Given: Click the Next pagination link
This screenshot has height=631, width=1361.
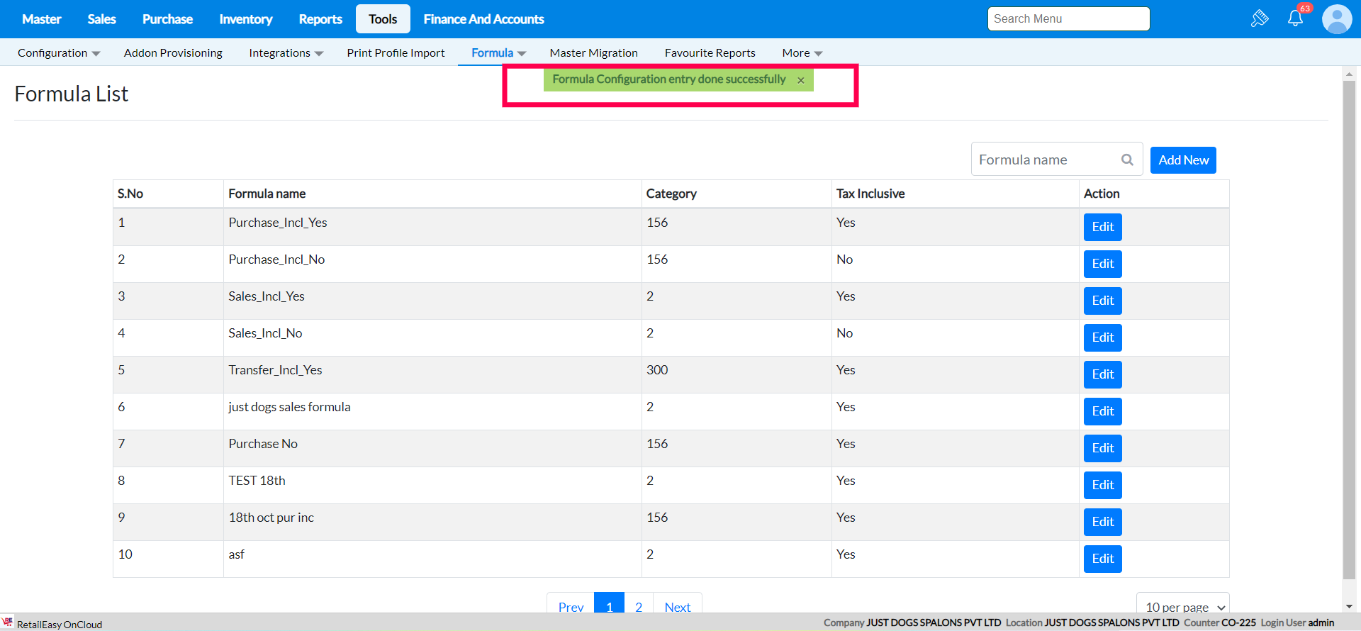Looking at the screenshot, I should point(677,606).
